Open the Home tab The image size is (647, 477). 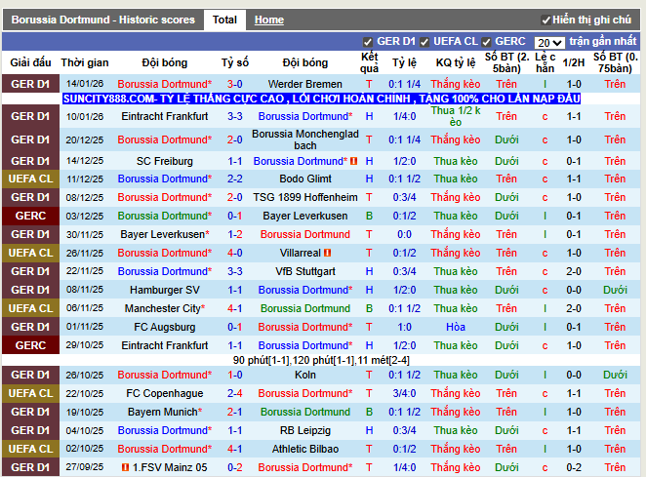(269, 20)
